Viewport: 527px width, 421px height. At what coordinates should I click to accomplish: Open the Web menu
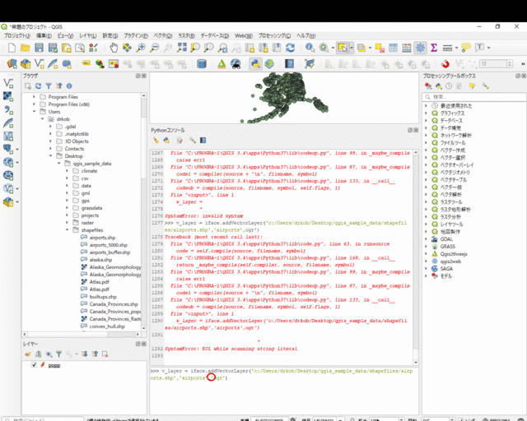pyautogui.click(x=244, y=35)
